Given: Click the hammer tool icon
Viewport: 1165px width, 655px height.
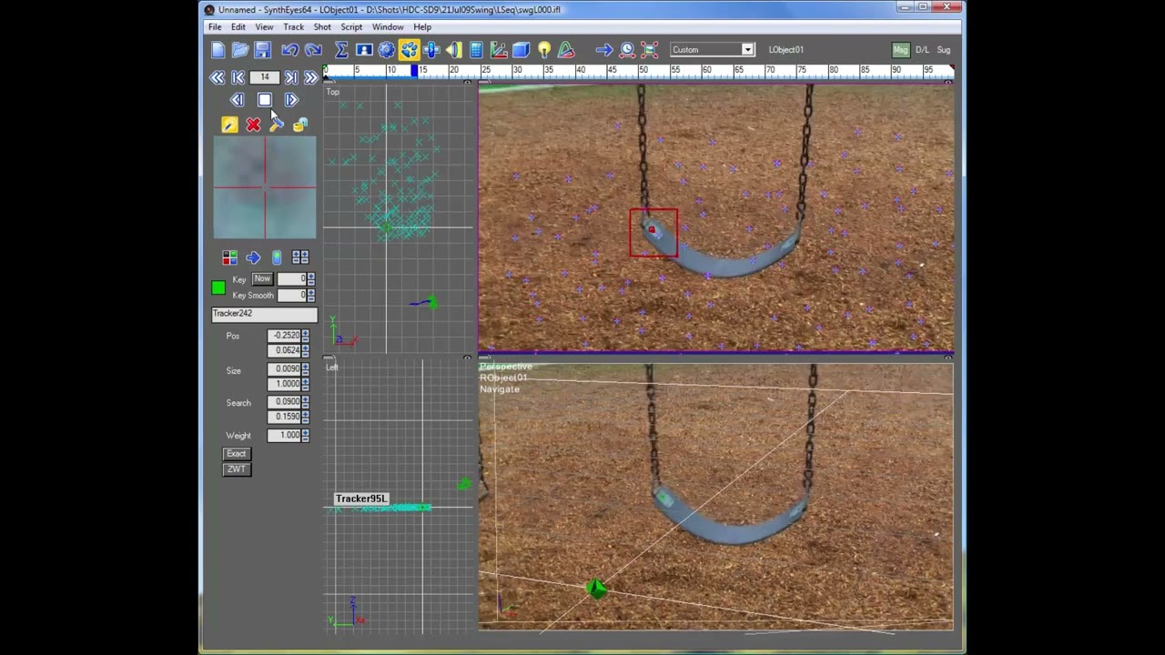Looking at the screenshot, I should pyautogui.click(x=277, y=125).
